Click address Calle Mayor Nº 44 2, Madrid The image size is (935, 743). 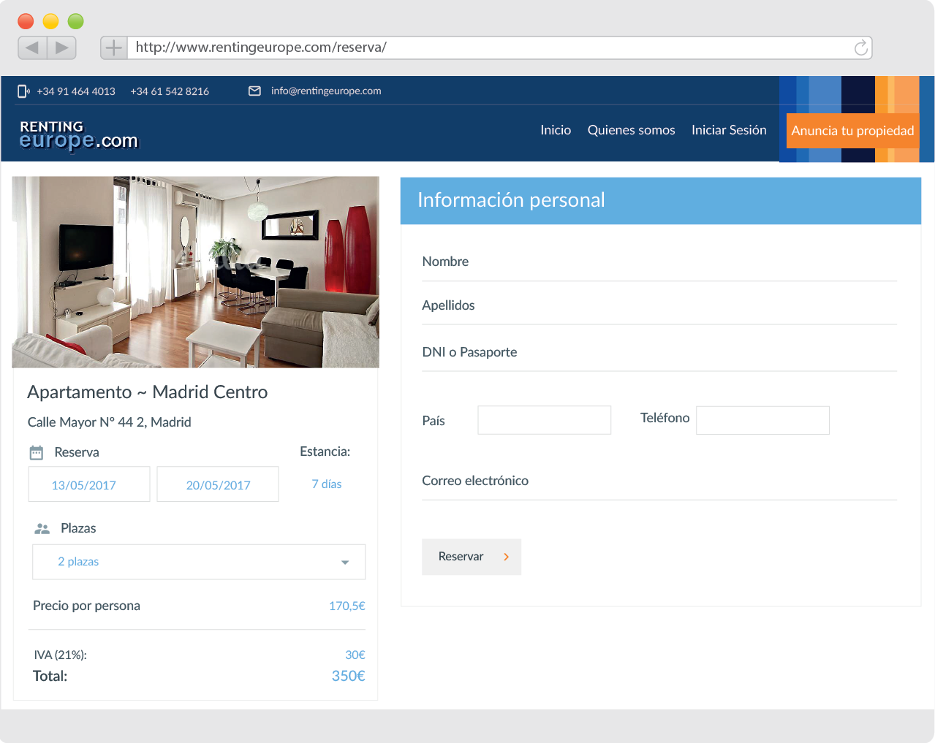click(110, 422)
